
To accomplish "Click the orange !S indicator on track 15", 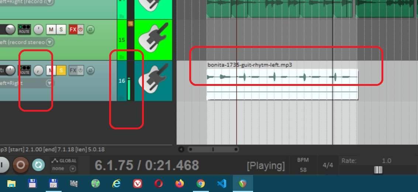I will pyautogui.click(x=130, y=24).
